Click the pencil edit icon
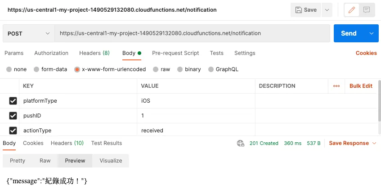Viewport: 381px width, 190px height. (352, 10)
